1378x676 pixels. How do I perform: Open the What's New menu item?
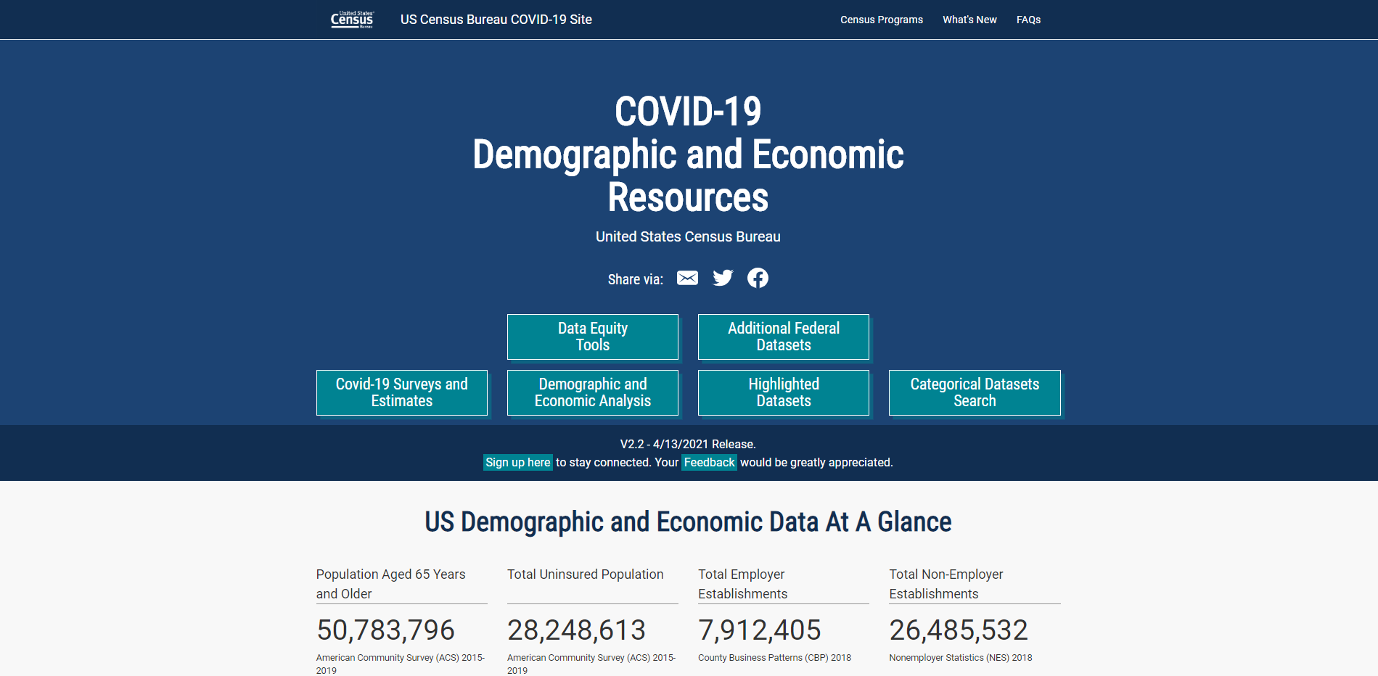click(x=969, y=20)
